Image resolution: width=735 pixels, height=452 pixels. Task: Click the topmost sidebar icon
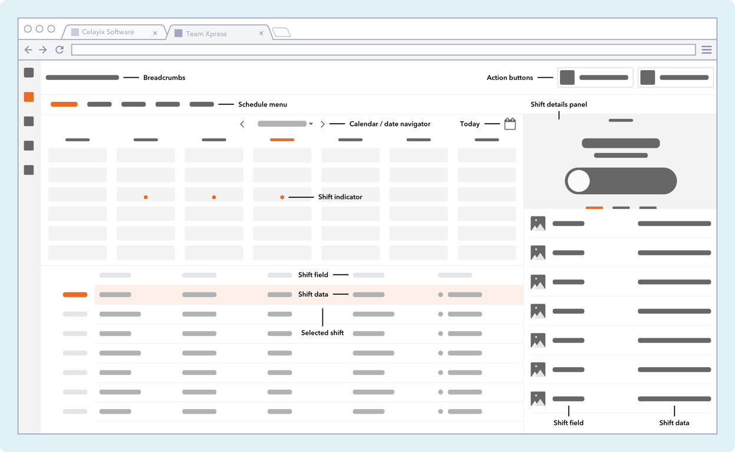click(29, 72)
